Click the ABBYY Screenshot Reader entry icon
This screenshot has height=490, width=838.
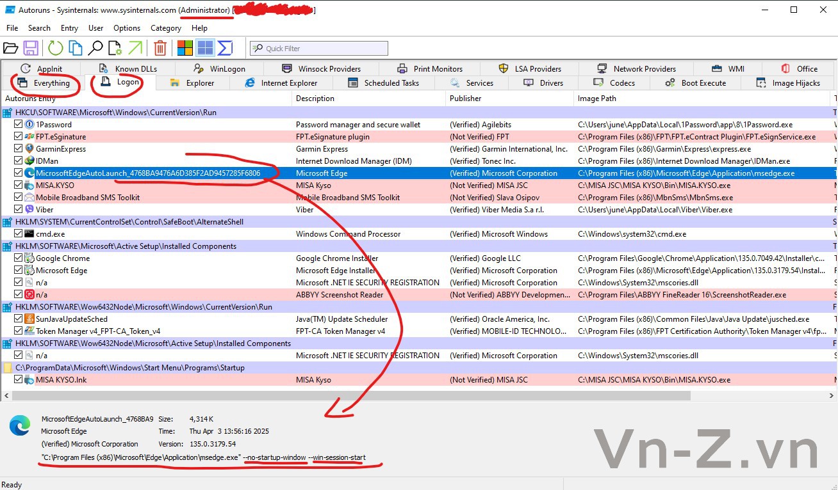click(x=29, y=295)
